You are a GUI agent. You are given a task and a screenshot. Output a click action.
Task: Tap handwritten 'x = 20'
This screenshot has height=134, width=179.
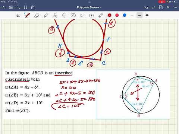pyautogui.click(x=68, y=88)
